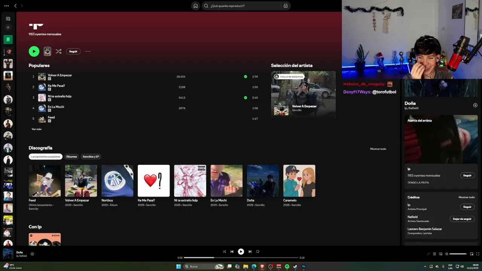Follow lp in the about-artist card
The height and width of the screenshot is (271, 482).
pos(467,175)
